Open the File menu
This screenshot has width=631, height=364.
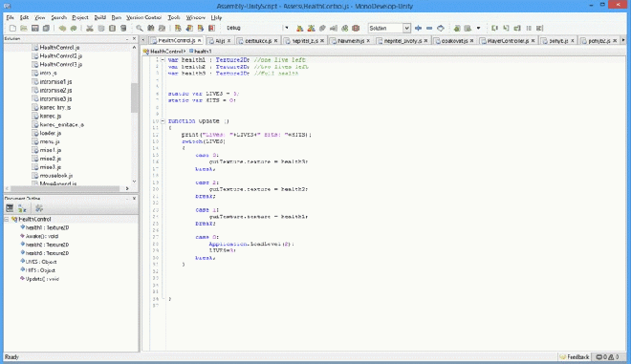point(11,18)
